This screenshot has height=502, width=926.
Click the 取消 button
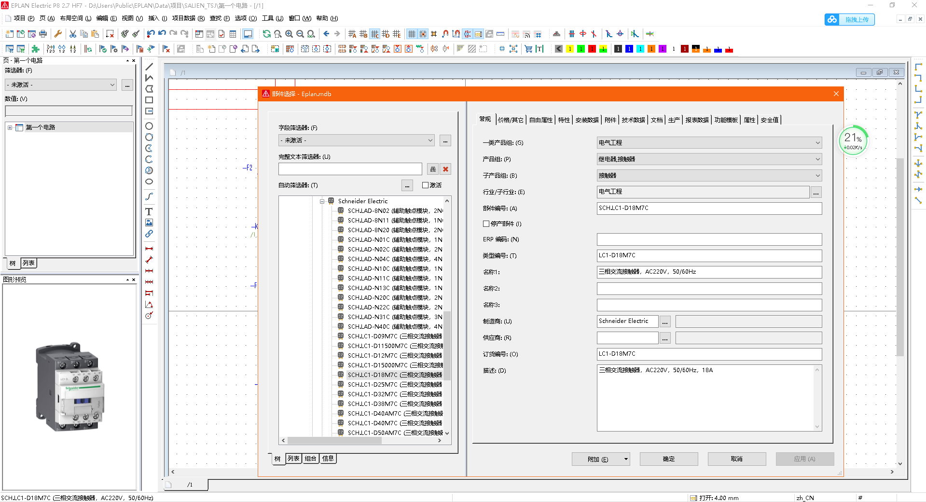click(736, 459)
